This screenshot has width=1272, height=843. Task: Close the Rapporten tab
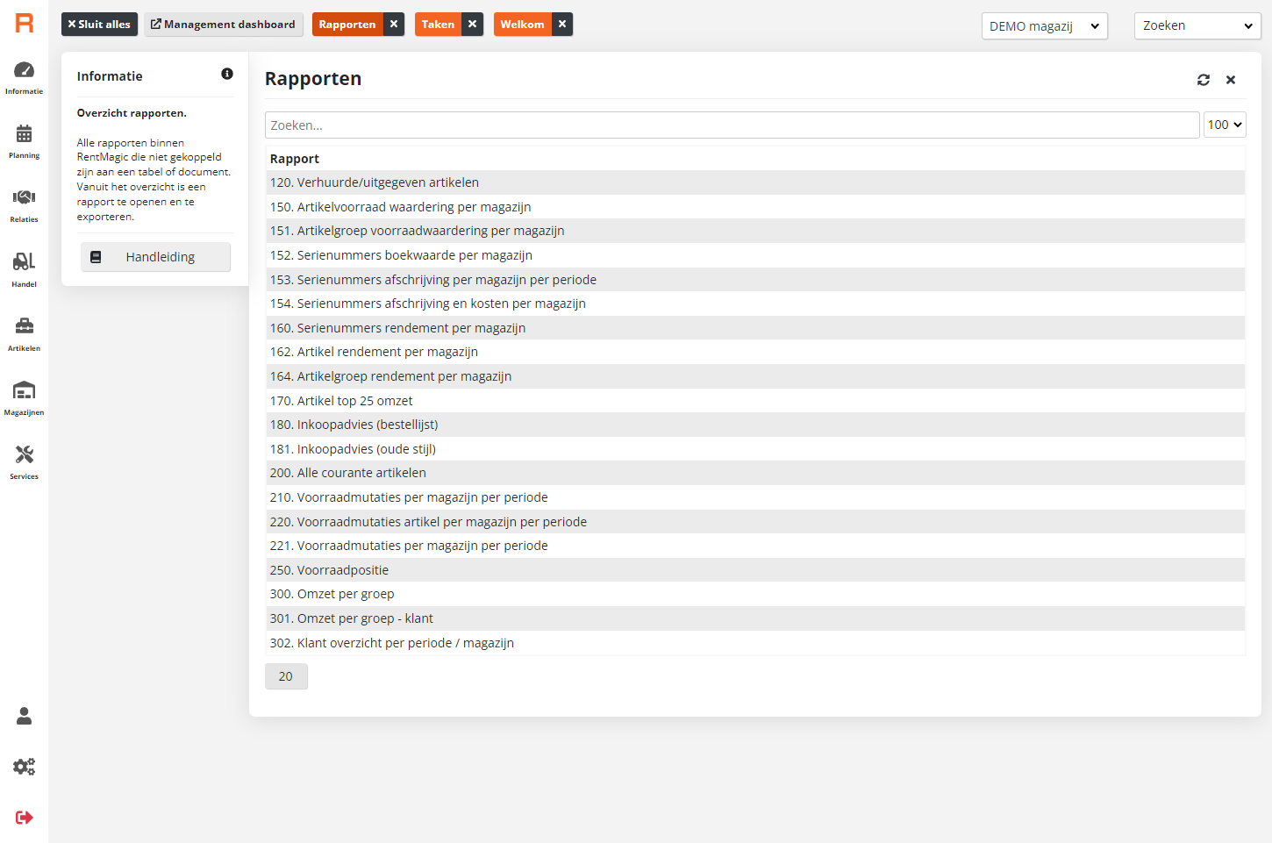click(394, 25)
